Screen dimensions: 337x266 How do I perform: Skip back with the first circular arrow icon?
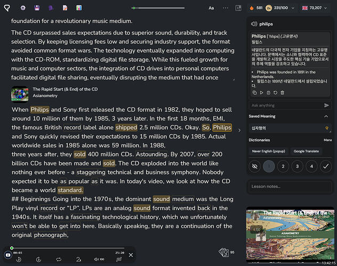pyautogui.click(x=19, y=260)
